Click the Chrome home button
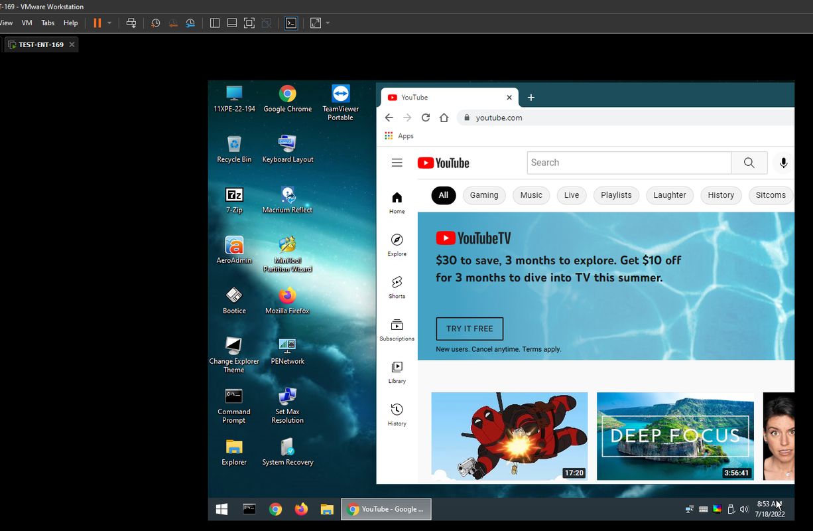 pos(444,117)
